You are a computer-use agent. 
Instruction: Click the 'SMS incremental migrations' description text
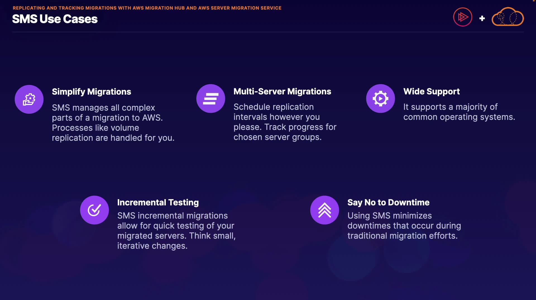(x=176, y=230)
